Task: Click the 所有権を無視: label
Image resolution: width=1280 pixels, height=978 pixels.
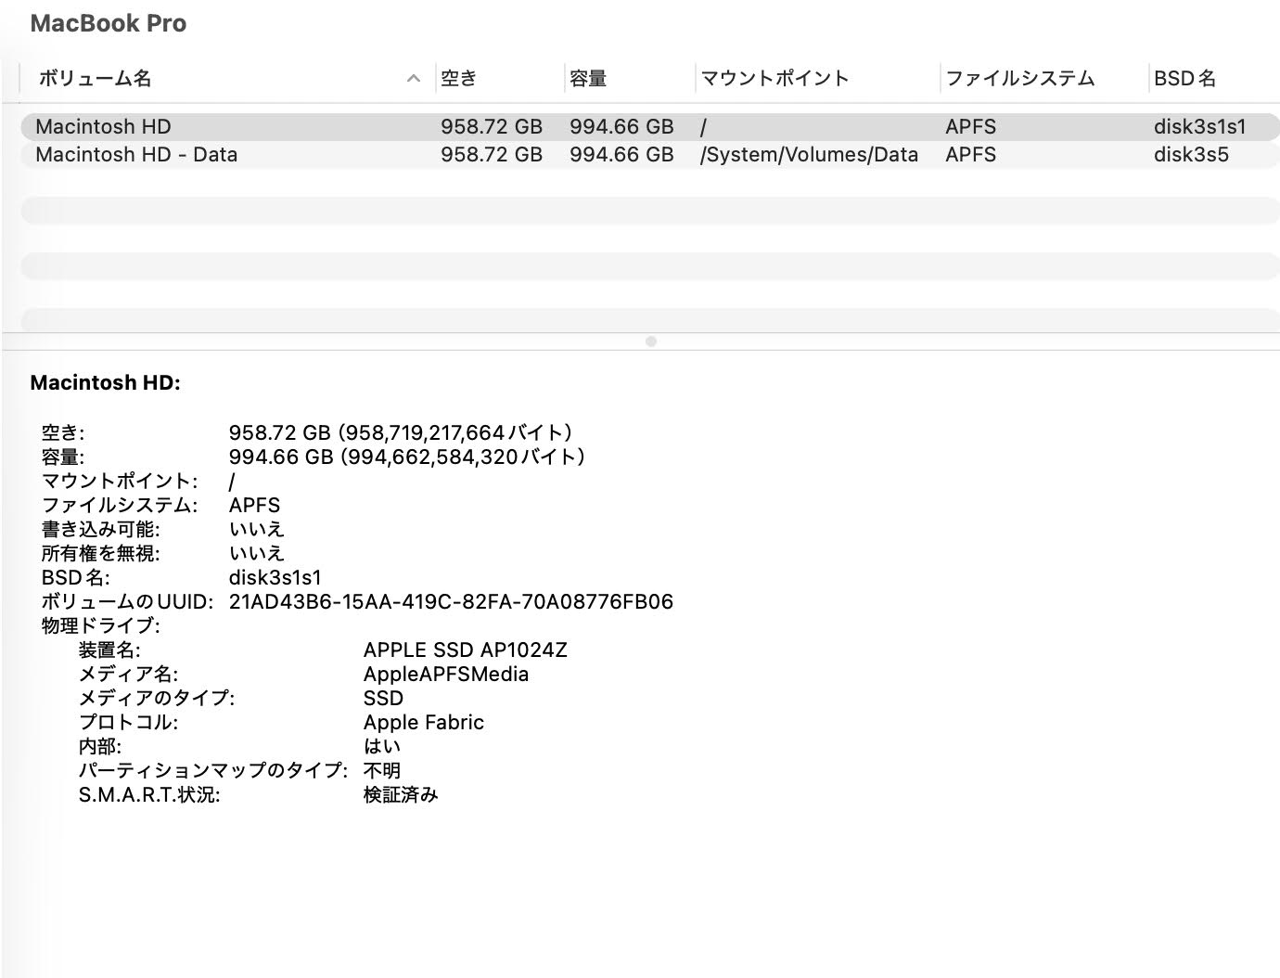Action: point(101,553)
